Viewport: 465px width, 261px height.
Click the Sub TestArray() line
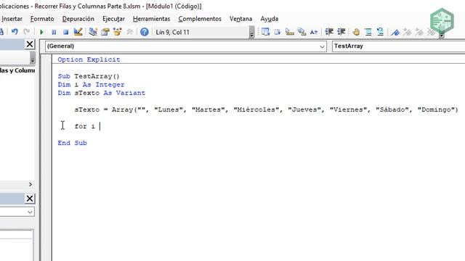(89, 76)
